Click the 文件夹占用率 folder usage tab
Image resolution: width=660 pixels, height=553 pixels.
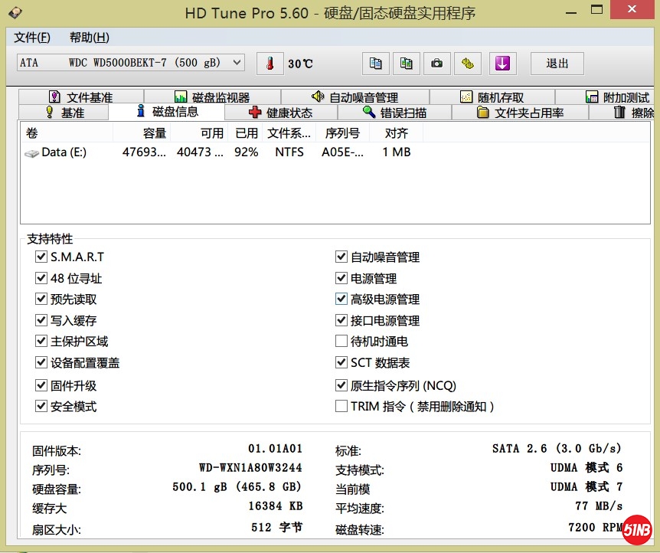(x=520, y=113)
